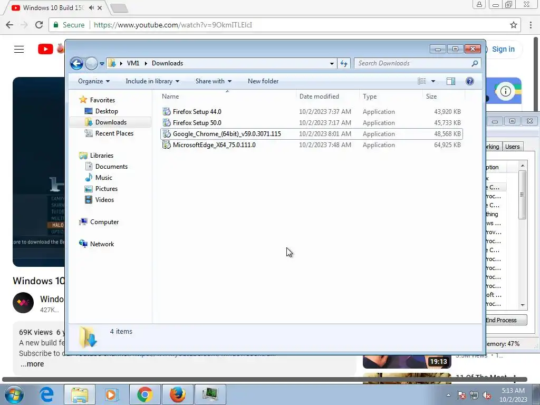Open the Organize menu

pos(94,81)
